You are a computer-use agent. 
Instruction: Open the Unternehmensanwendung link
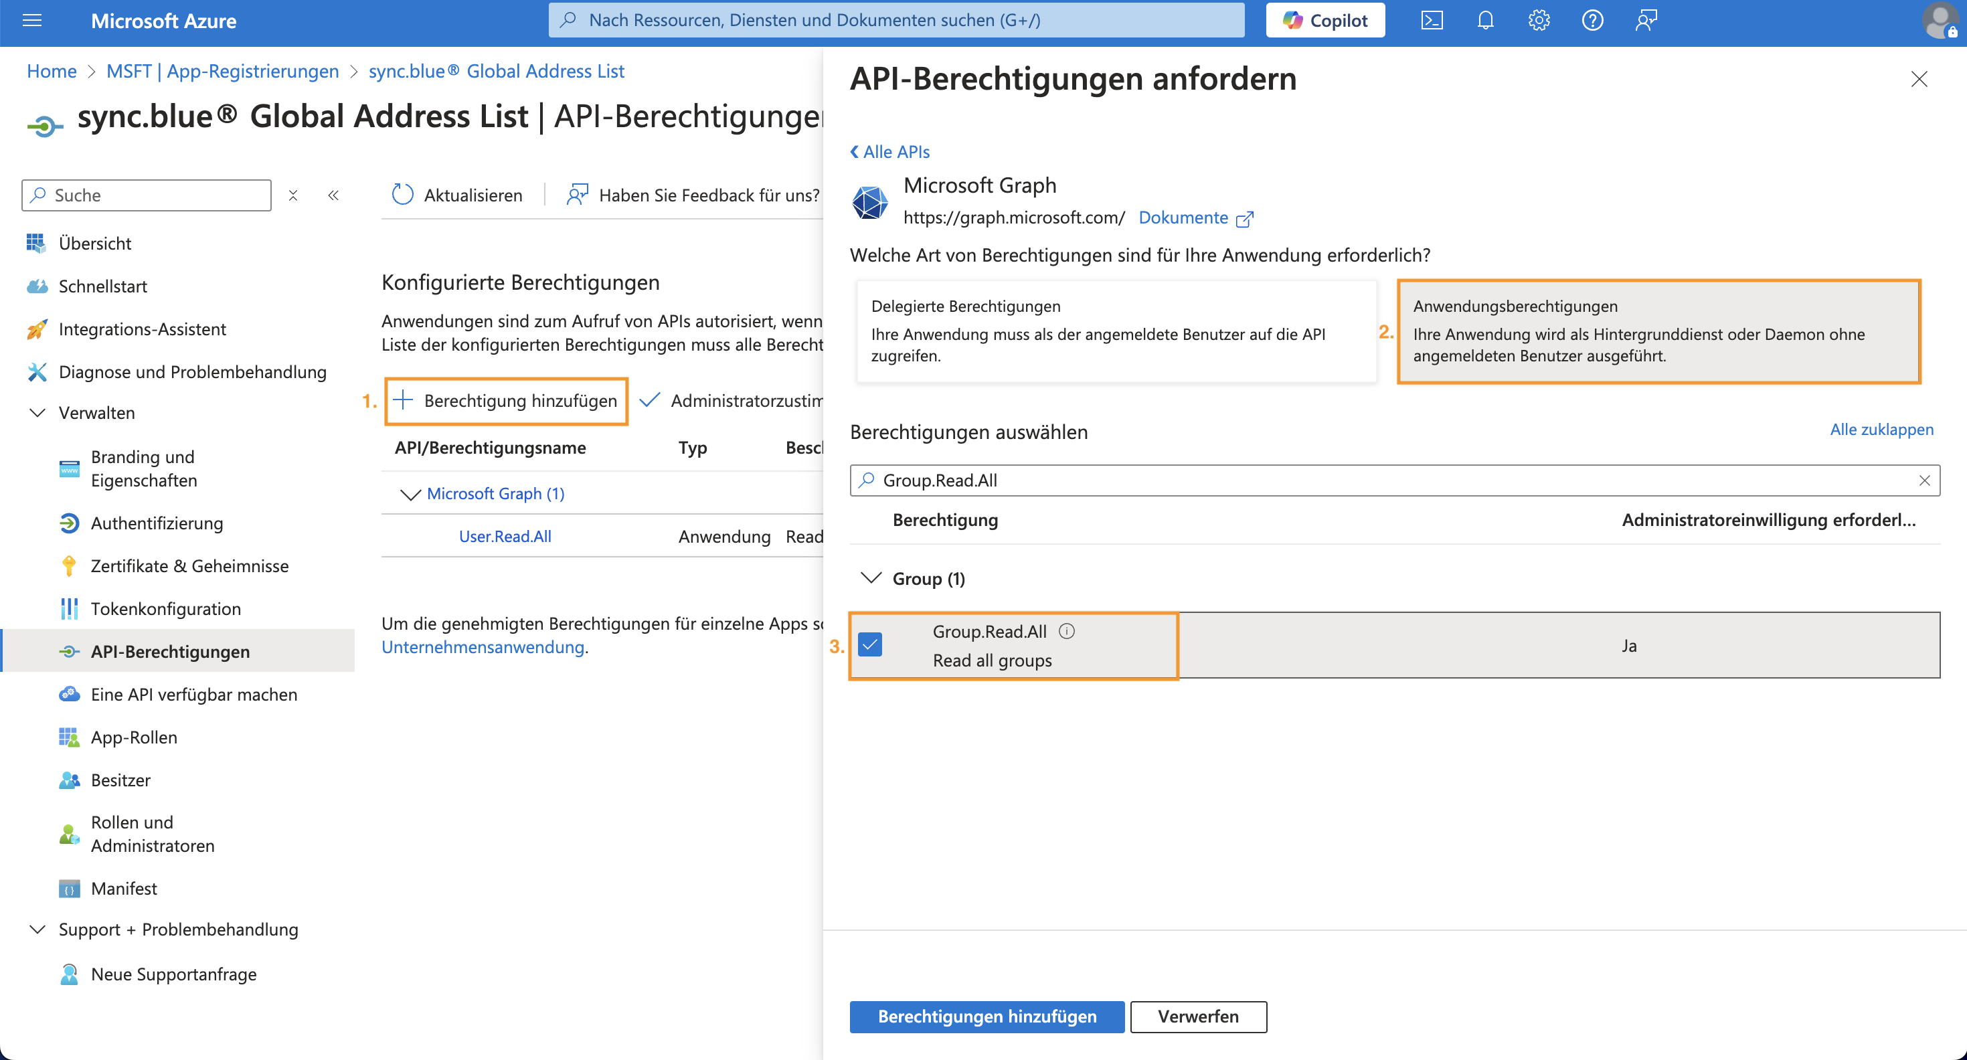pos(483,647)
